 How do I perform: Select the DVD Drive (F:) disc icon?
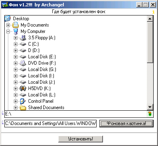pyautogui.click(x=23, y=63)
